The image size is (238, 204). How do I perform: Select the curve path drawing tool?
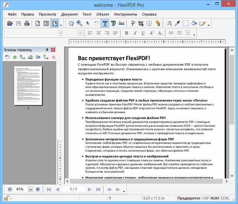point(169,23)
